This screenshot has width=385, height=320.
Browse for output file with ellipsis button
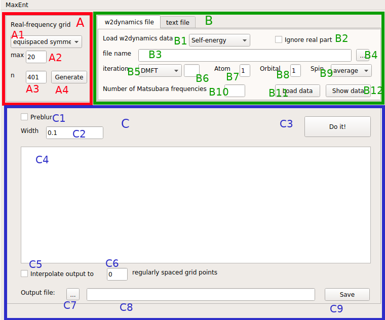click(73, 294)
